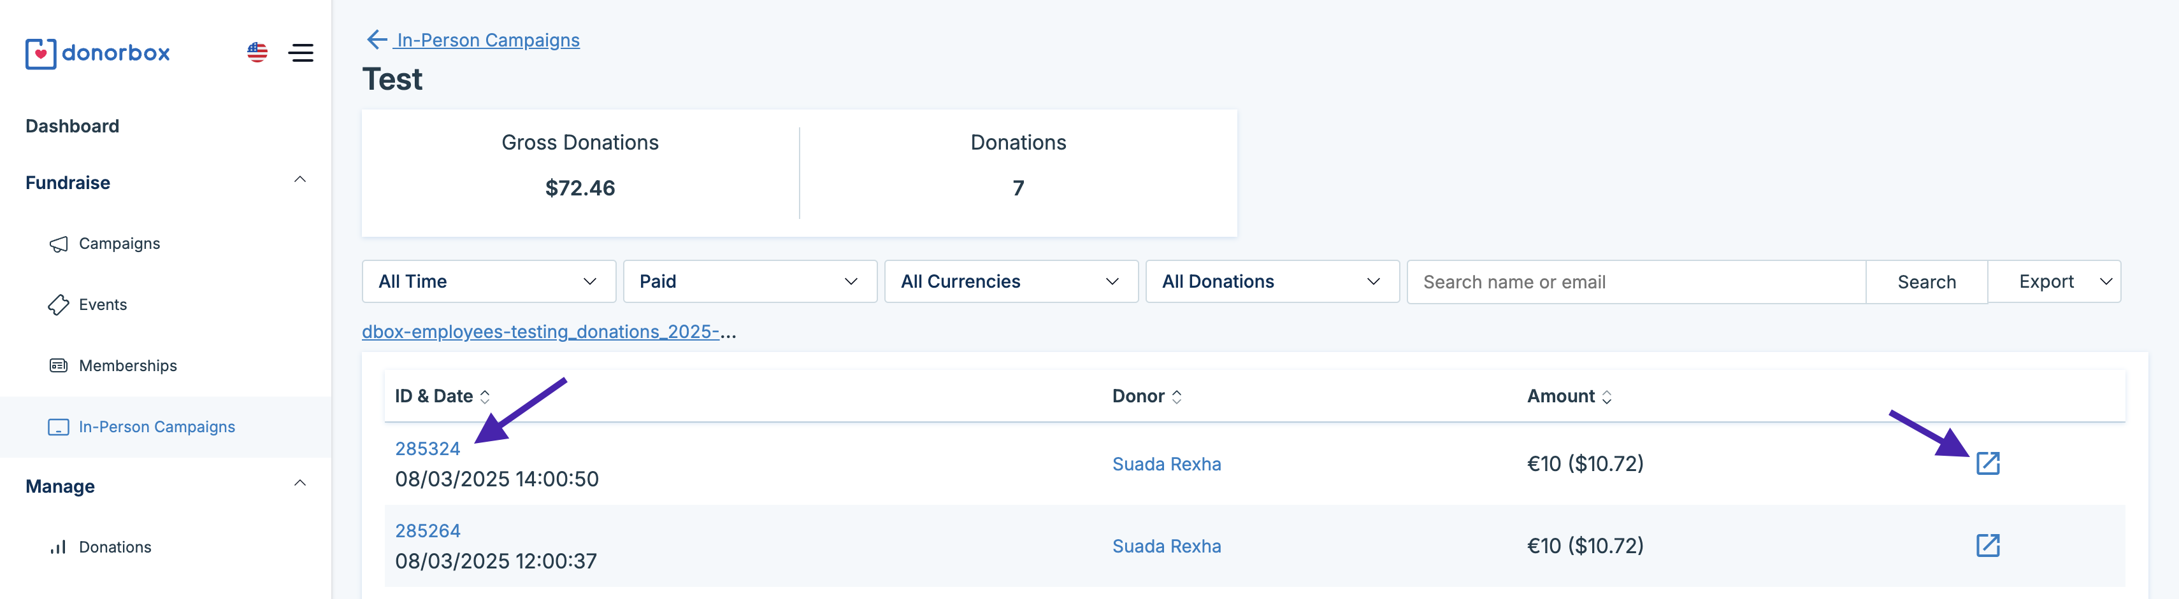Toggle the hamburger sidebar menu

point(301,53)
